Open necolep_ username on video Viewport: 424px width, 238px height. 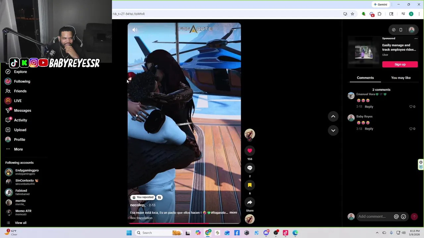coord(138,205)
